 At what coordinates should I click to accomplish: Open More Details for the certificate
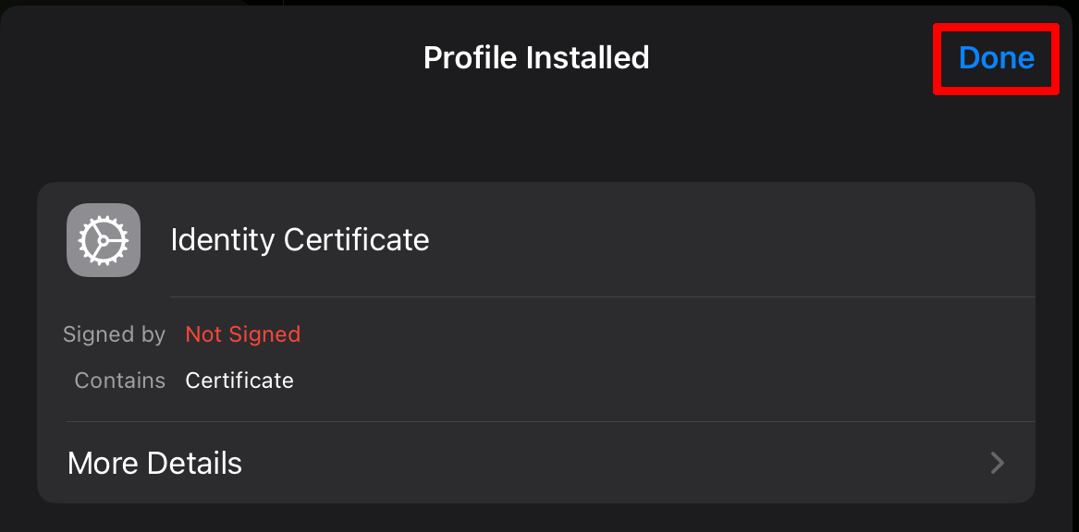[153, 463]
